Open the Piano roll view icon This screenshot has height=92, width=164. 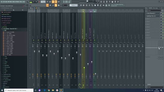click(84, 5)
